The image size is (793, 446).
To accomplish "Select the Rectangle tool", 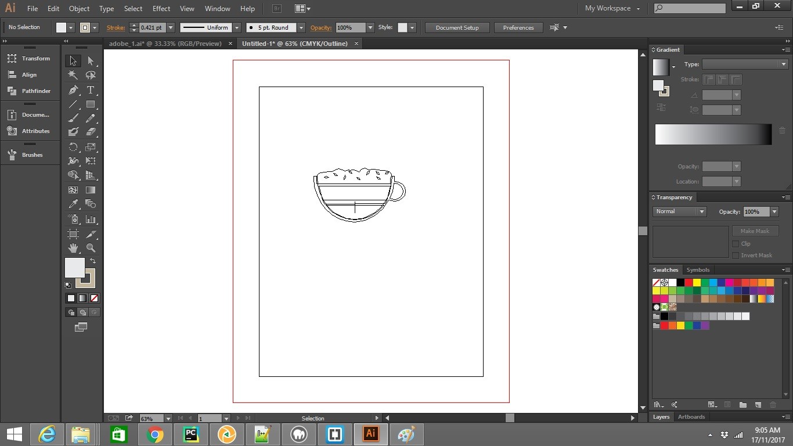I will click(91, 105).
